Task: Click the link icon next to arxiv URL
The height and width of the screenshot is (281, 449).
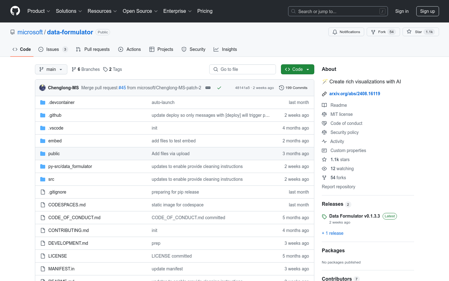Action: pos(324,94)
